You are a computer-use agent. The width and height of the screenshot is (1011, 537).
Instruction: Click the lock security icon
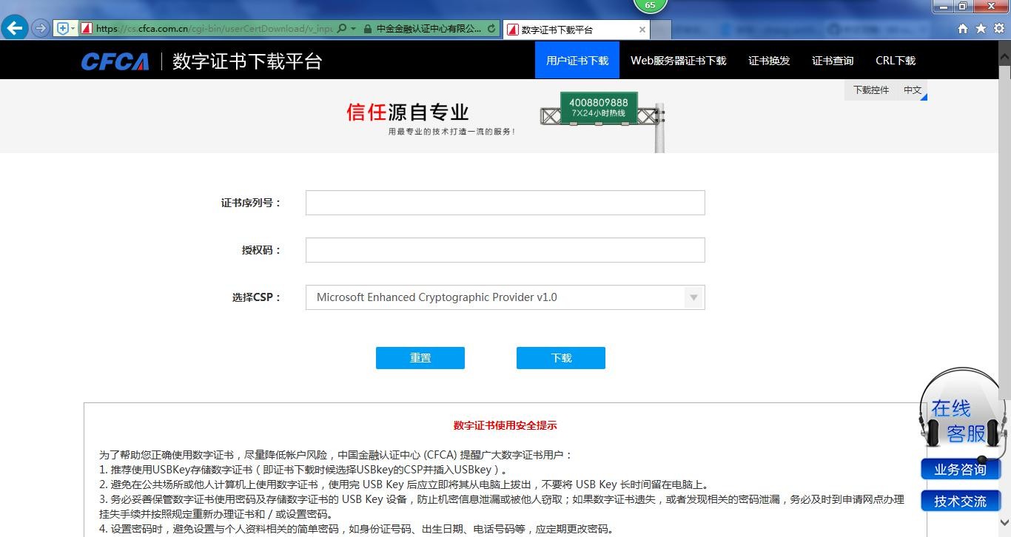(367, 29)
